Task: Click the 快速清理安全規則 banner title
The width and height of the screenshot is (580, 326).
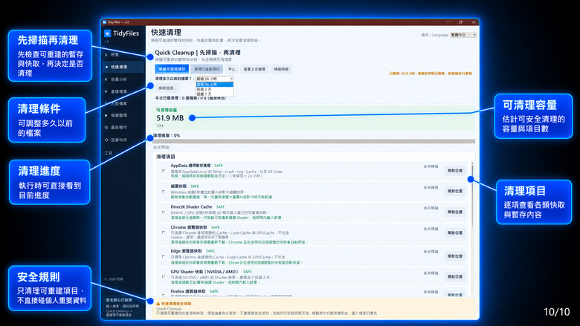Action: point(176,304)
